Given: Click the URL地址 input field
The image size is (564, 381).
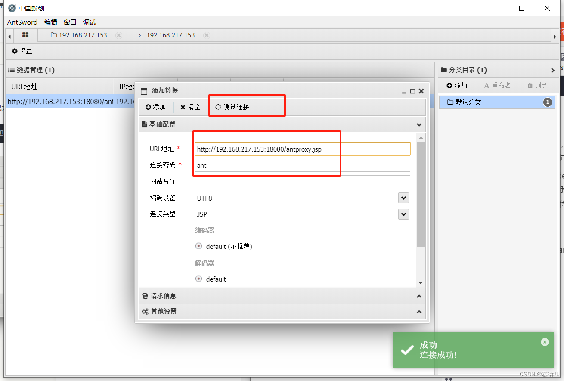Looking at the screenshot, I should [303, 149].
